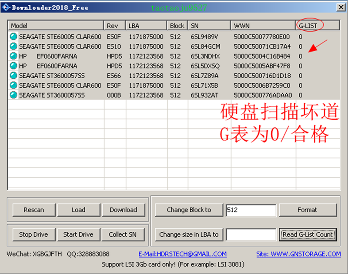Image resolution: width=348 pixels, height=274 pixels.
Task: Focus the empty LBA size input field
Action: (x=251, y=235)
